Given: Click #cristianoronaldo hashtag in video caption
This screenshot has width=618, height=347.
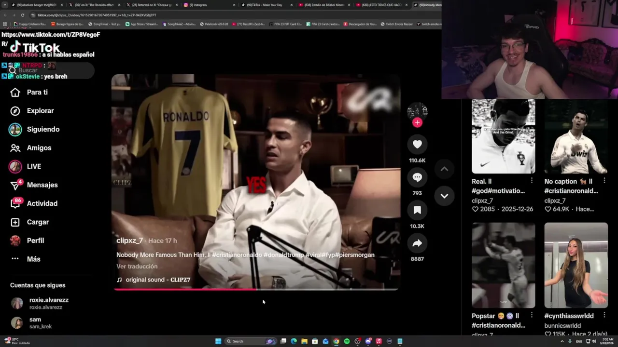Looking at the screenshot, I should click(237, 255).
